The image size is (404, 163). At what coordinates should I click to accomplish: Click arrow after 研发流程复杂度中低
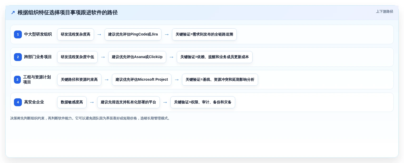103,57
